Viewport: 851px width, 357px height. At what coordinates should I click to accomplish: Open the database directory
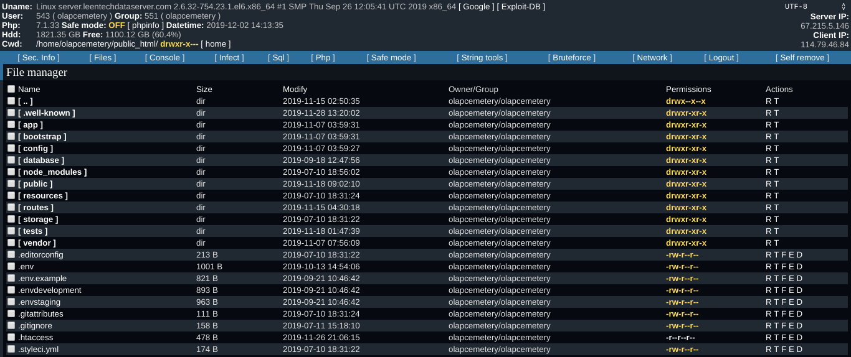pos(41,160)
